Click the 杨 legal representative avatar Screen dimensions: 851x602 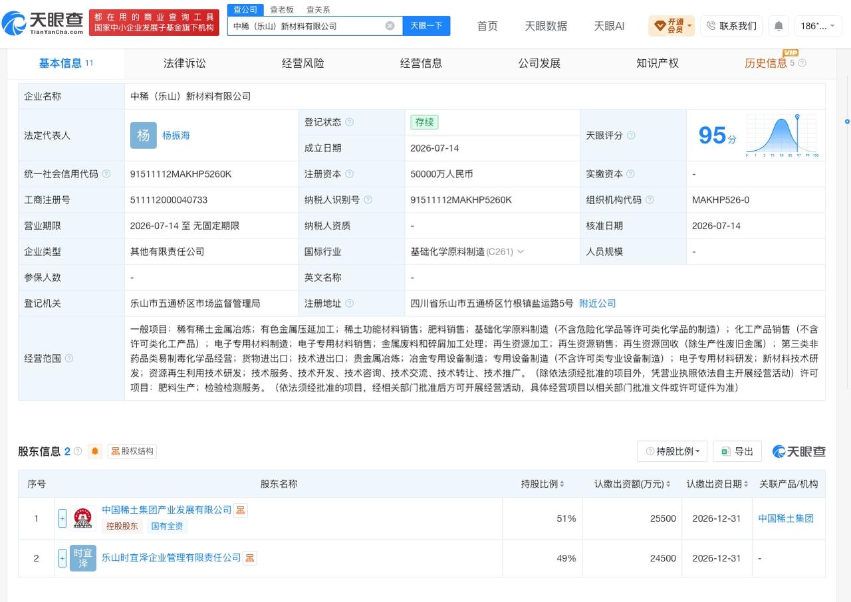[x=144, y=135]
